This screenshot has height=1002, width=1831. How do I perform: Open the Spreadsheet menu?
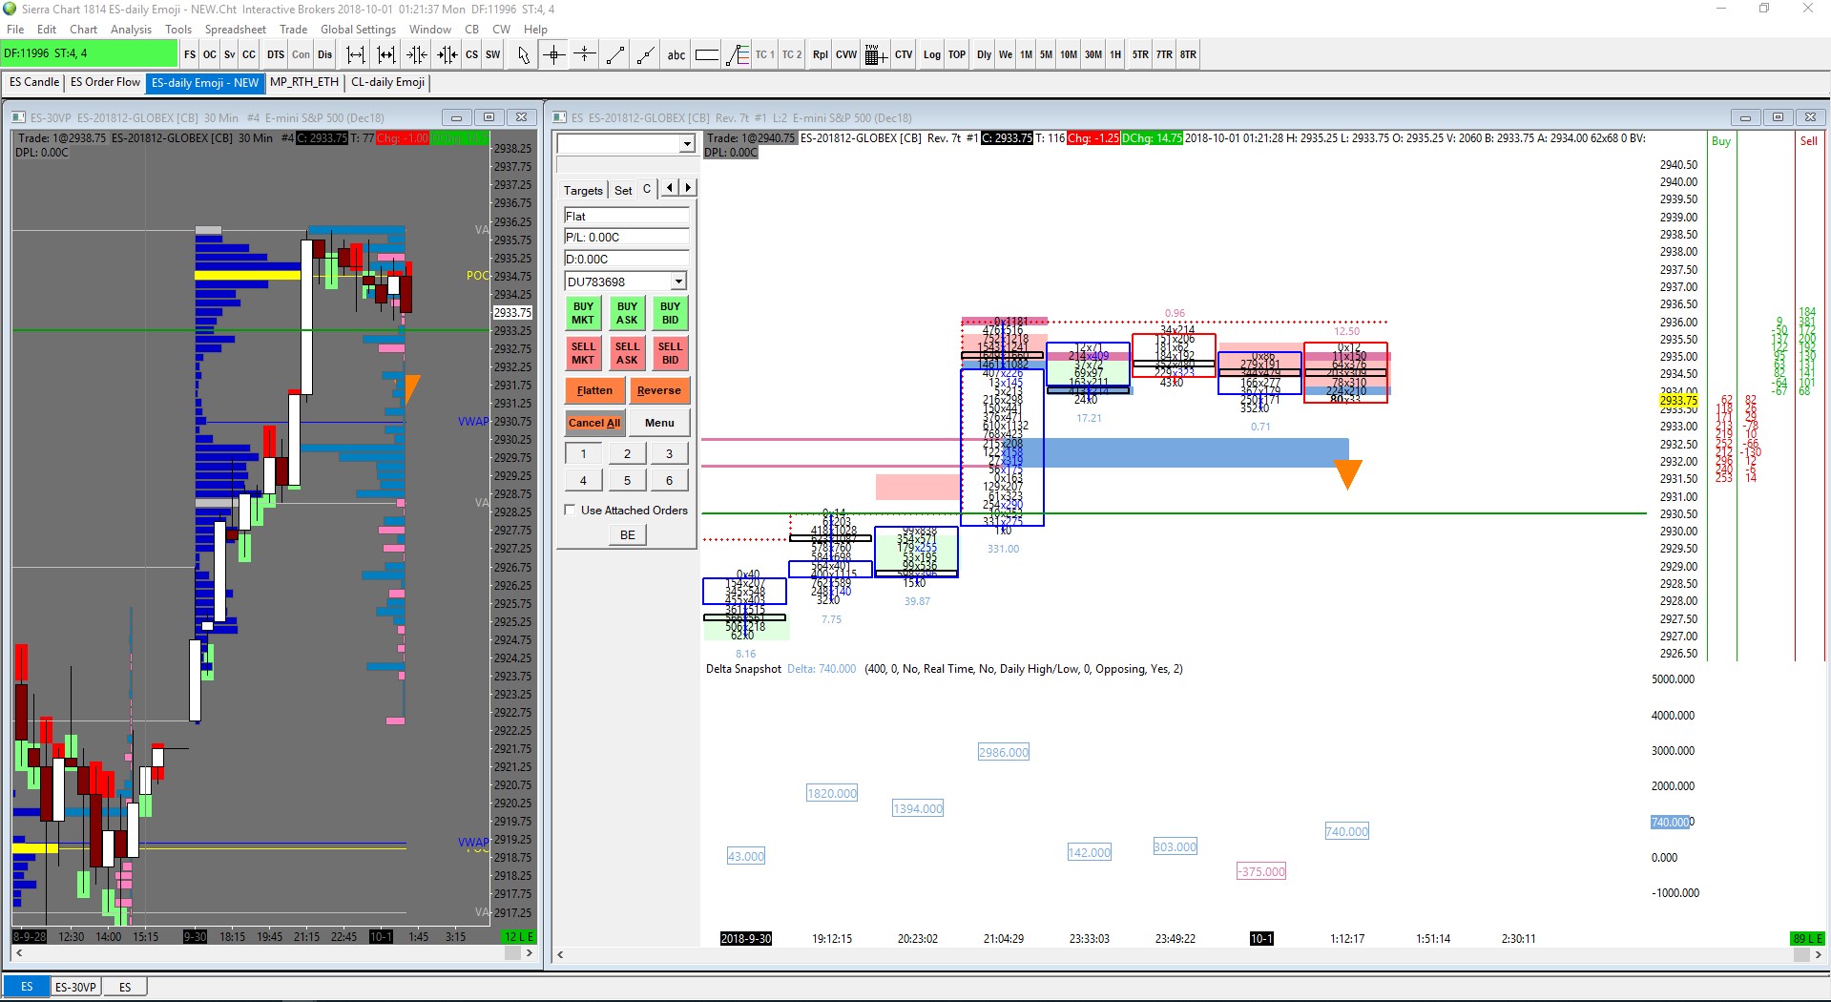point(236,30)
